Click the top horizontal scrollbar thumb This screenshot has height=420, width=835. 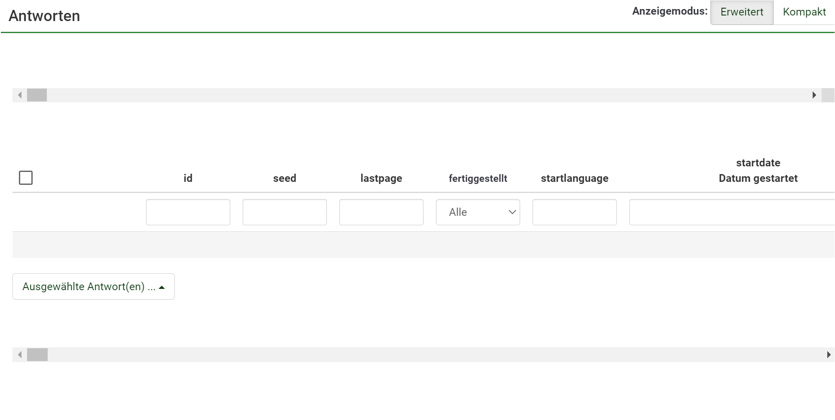[x=37, y=95]
